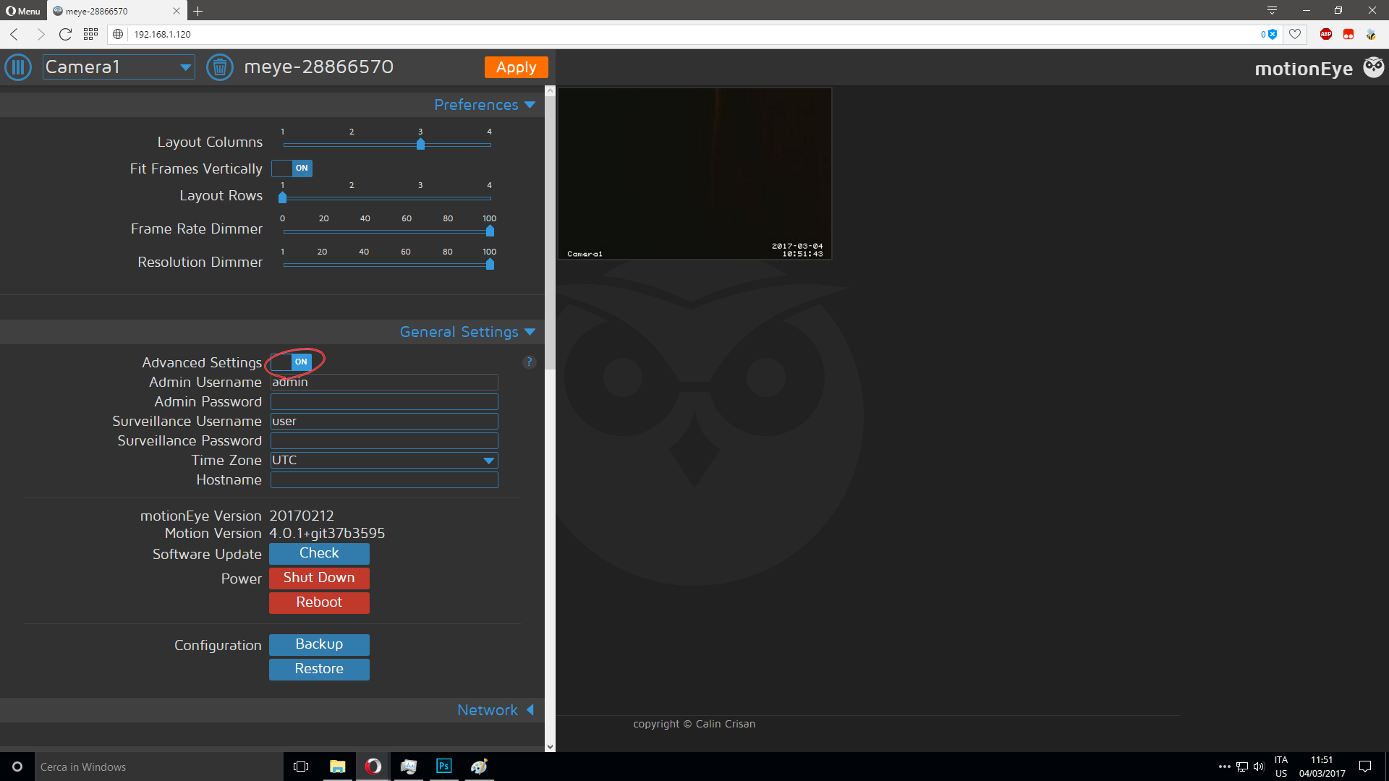
Task: Open the Time Zone UTC dropdown
Action: point(384,461)
